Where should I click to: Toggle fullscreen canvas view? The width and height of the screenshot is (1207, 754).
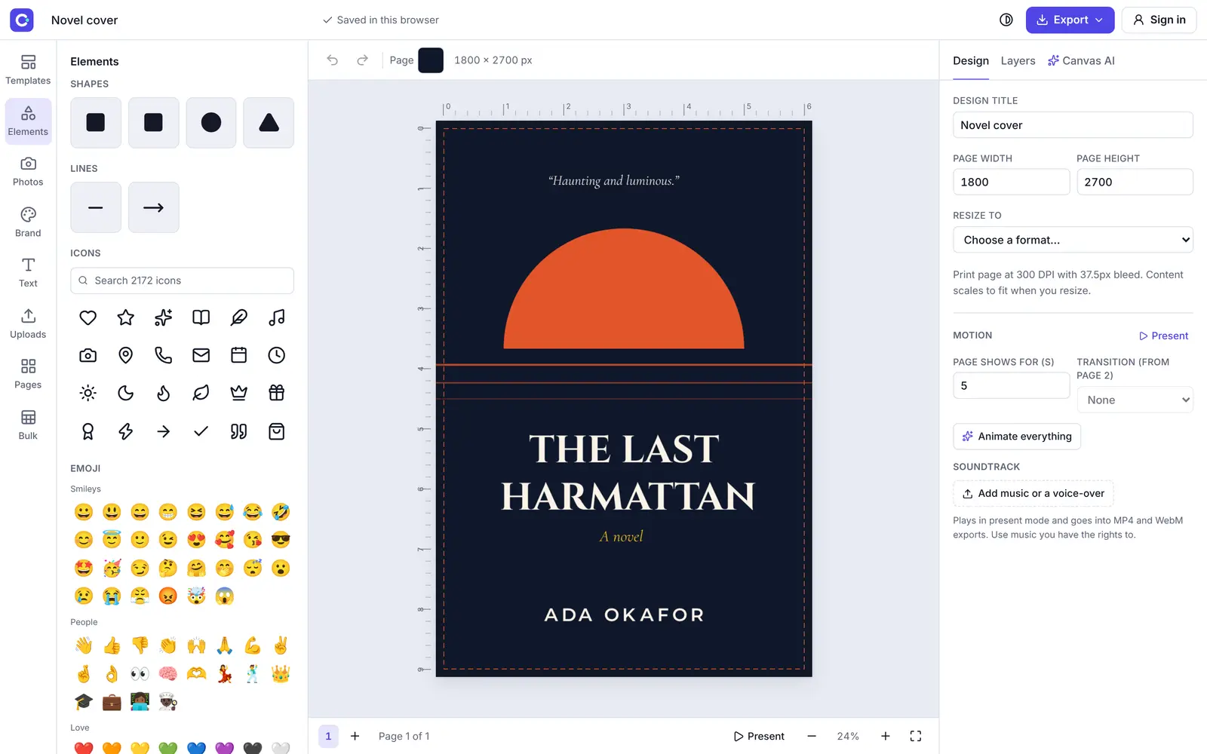point(916,736)
